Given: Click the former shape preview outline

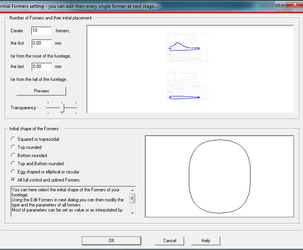Looking at the screenshot, I should [x=219, y=177].
